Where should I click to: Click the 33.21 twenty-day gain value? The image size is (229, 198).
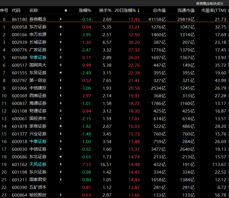(134, 27)
